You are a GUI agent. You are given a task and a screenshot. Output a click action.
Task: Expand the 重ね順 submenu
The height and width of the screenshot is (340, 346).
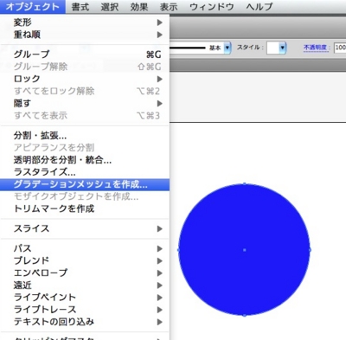coord(85,35)
